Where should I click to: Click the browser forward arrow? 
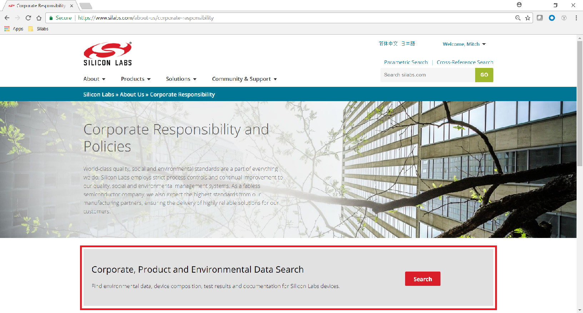[18, 18]
